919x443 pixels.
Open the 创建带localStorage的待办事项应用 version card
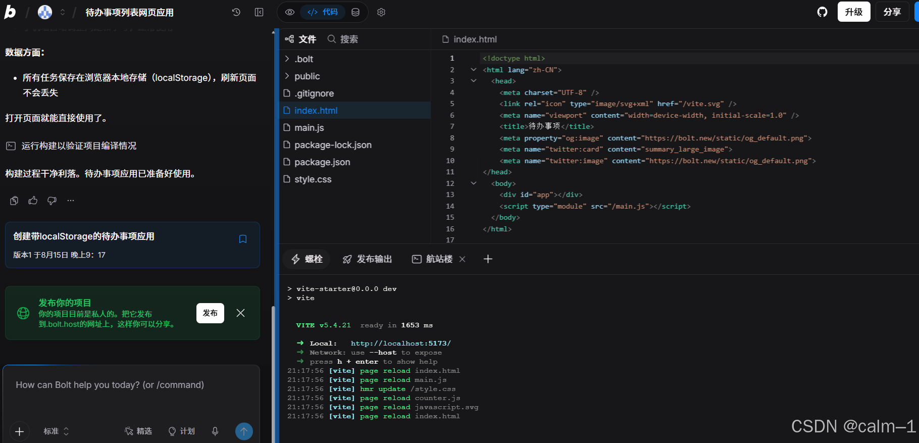point(132,245)
